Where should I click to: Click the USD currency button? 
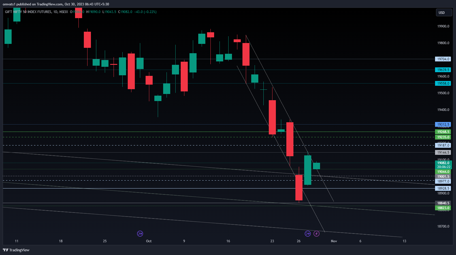(x=444, y=12)
